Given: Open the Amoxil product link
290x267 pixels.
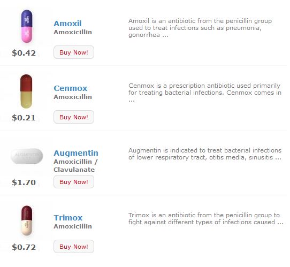Looking at the screenshot, I should click(67, 24).
